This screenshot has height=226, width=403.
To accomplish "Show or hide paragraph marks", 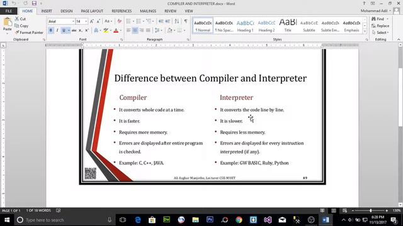I will tap(186, 21).
